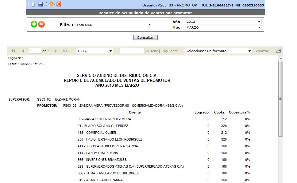Click the Página N° 1 text
This screenshot has height=183, width=297.
pos(16,58)
